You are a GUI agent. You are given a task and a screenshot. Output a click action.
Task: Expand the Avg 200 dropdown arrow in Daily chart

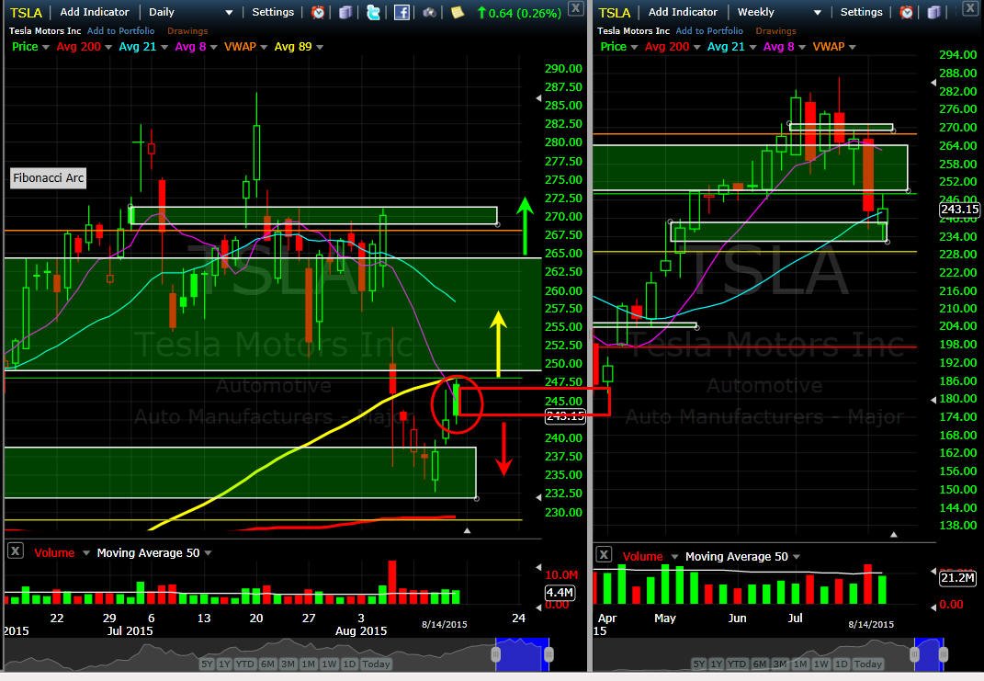(107, 47)
